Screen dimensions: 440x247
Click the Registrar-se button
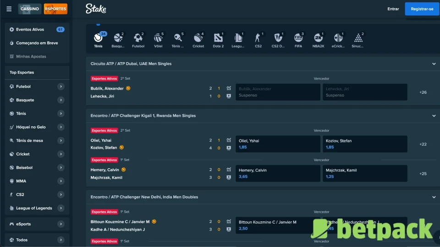tap(422, 9)
